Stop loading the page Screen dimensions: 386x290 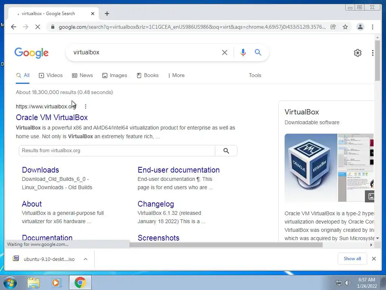[38, 27]
